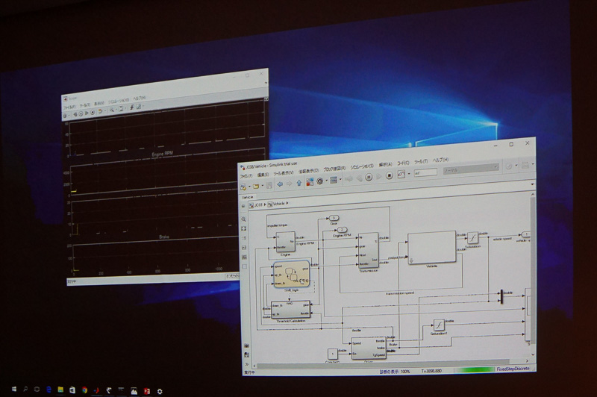
Task: Select the Transmission block
Action: [369, 251]
